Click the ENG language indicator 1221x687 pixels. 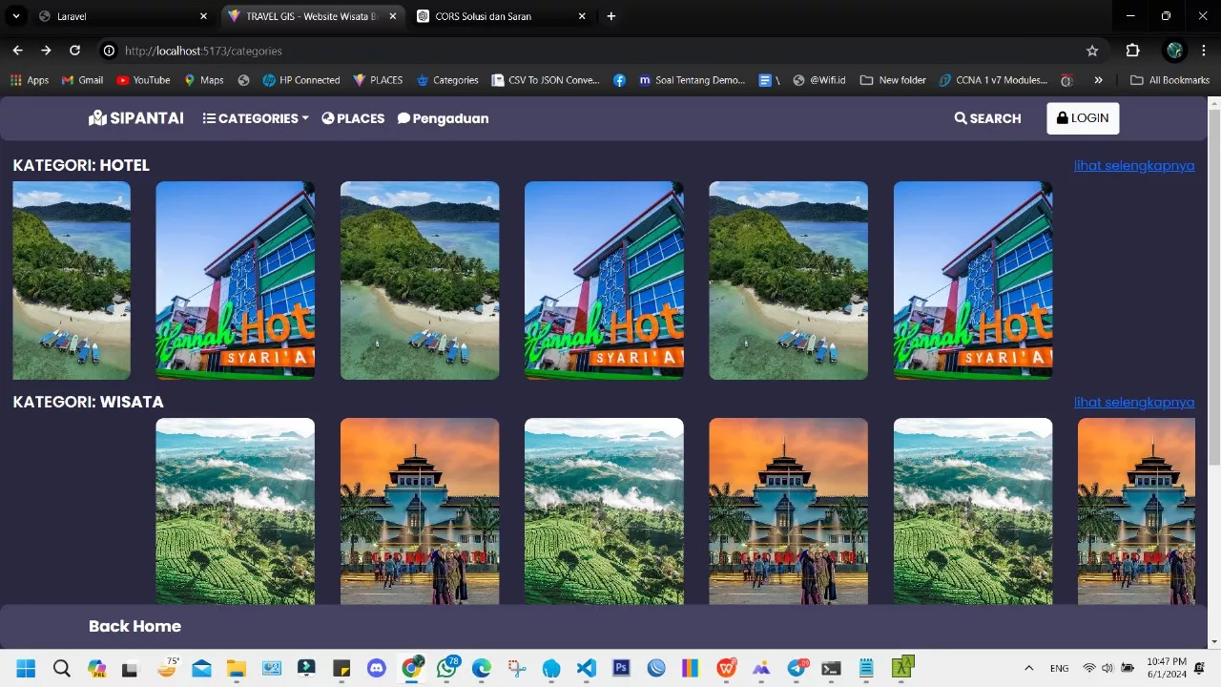1059,668
